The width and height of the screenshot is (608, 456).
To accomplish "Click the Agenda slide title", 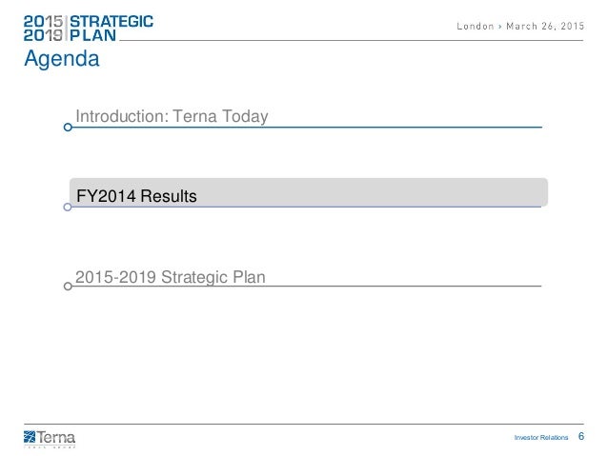I will point(61,61).
